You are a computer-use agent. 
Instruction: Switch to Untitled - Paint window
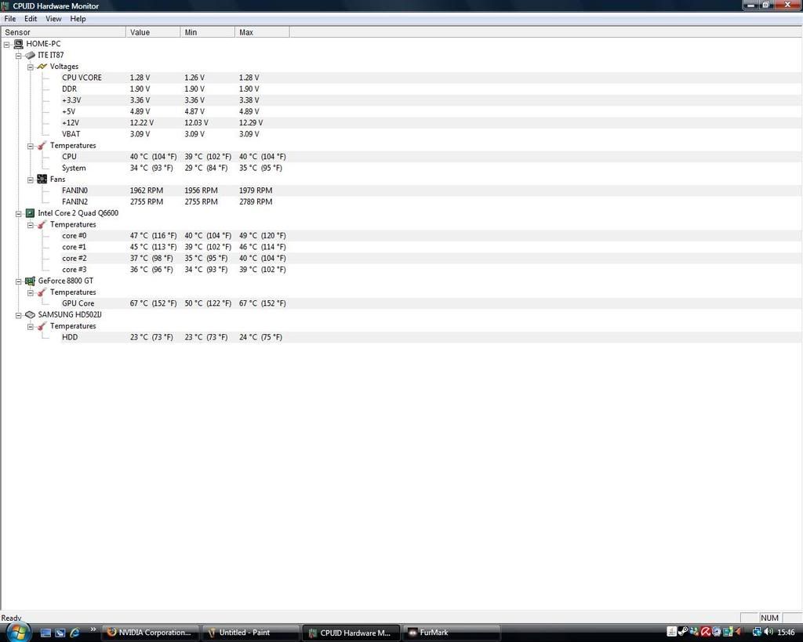point(250,633)
